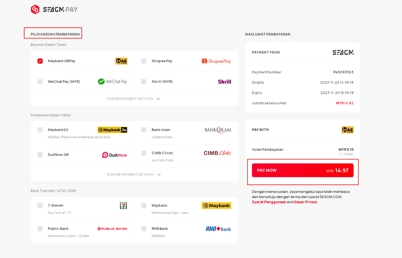Click the Maintenance 12am ~ 12:15am note

tap(68, 236)
